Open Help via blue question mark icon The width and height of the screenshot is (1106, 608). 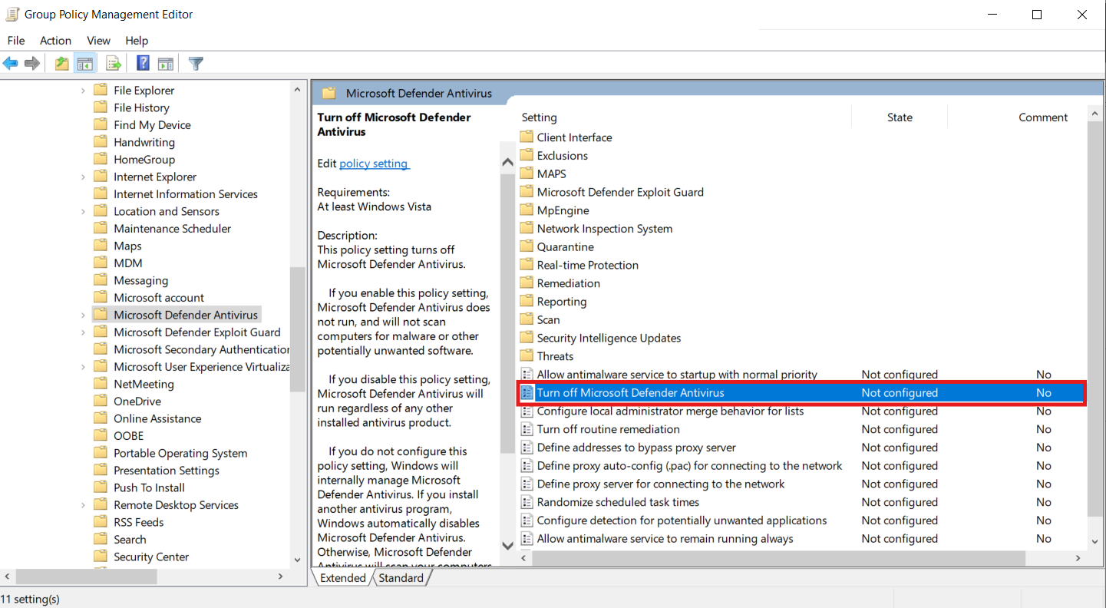[143, 64]
